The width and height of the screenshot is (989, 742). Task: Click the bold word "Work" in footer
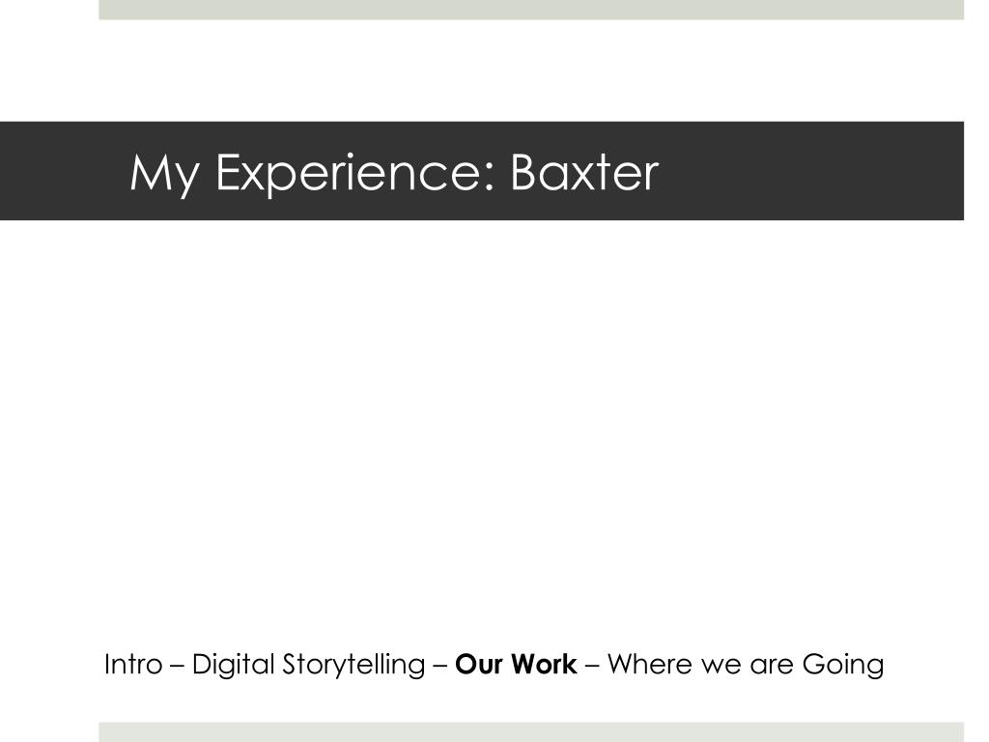tap(544, 665)
